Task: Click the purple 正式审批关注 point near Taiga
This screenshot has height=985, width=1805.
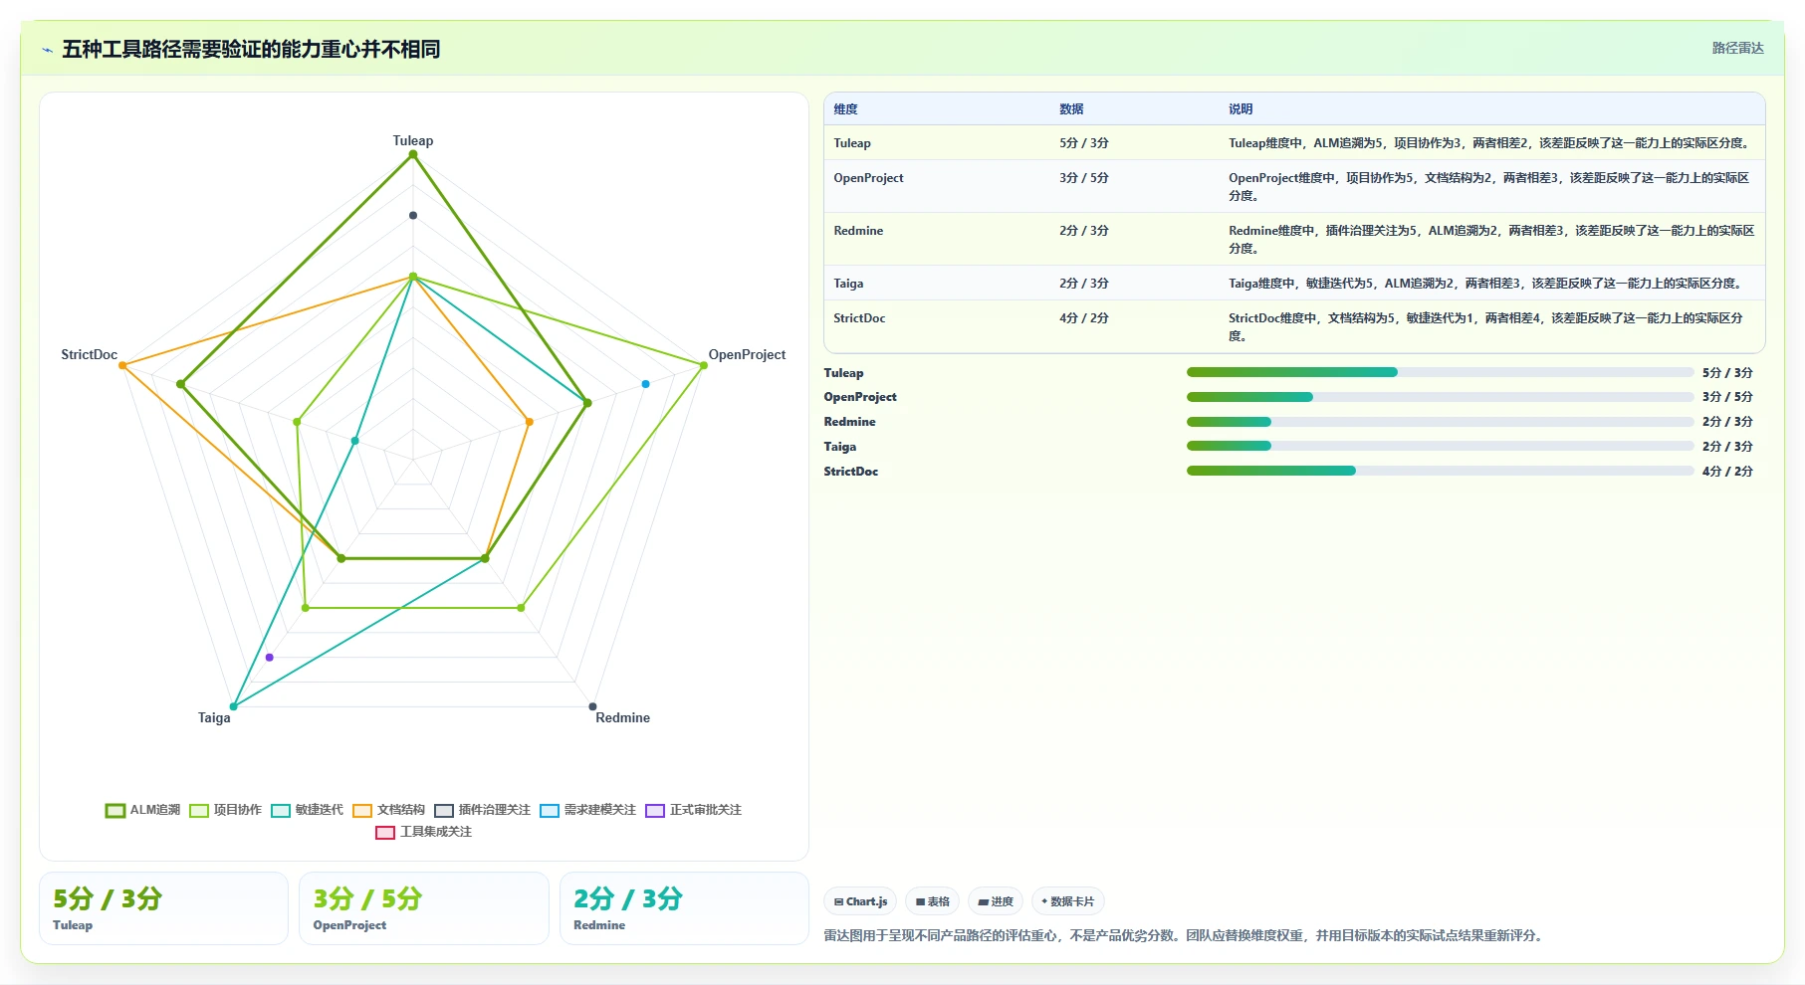Action: 270,658
